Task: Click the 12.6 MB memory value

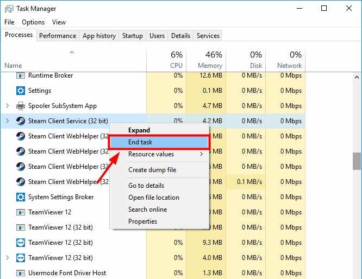Action: (211, 75)
